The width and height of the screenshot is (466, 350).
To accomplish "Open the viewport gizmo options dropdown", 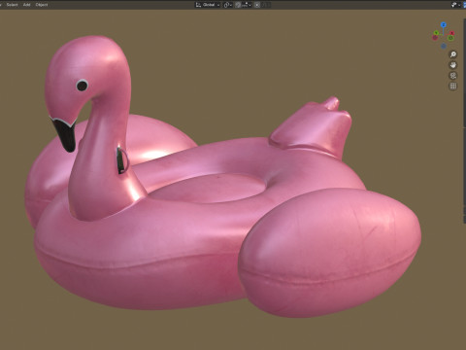I will [x=455, y=5].
